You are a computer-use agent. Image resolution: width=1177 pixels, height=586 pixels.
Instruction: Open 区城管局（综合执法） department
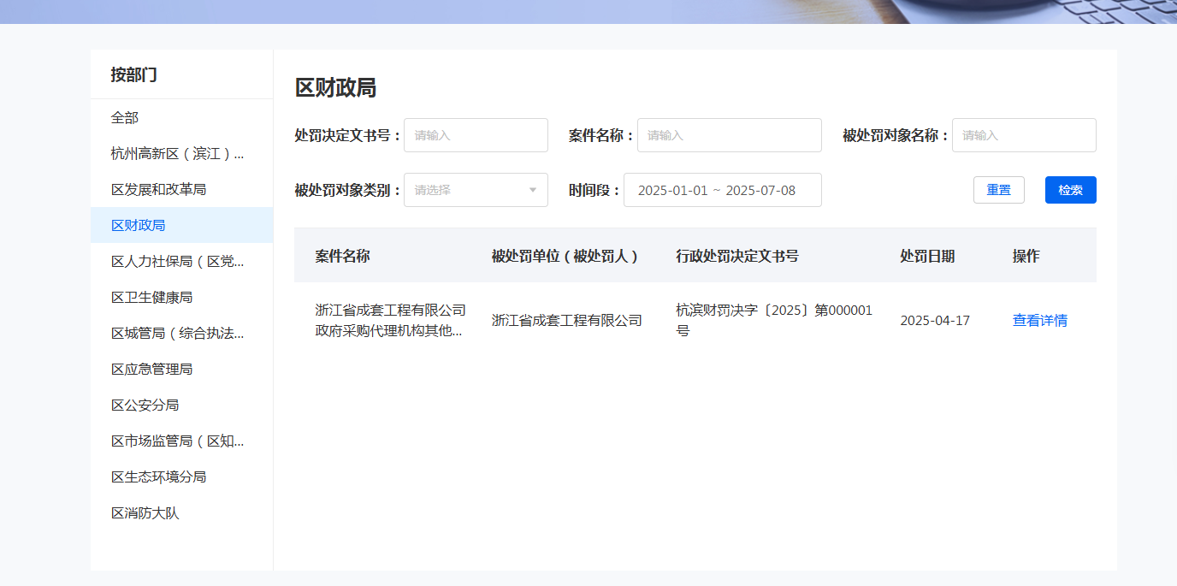177,334
